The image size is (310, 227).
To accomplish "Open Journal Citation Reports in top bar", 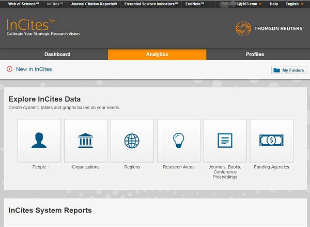I will (x=94, y=4).
